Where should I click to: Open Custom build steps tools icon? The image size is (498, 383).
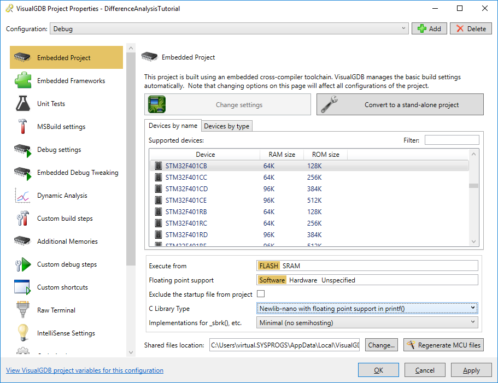22,219
